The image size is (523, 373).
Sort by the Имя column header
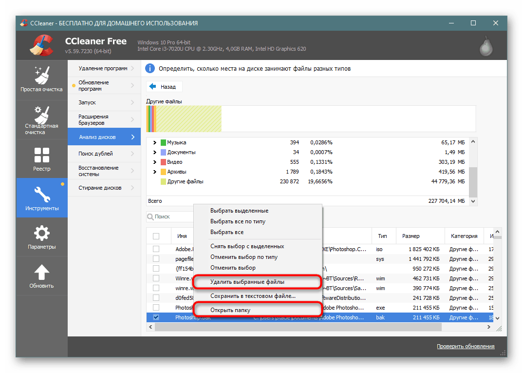coord(182,236)
